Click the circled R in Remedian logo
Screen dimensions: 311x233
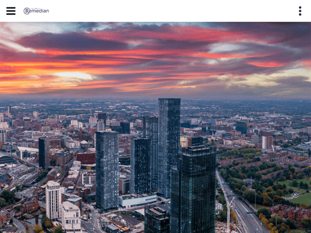point(27,11)
